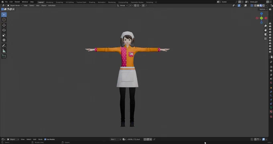This screenshot has height=144, width=273.
Task: Open viewport View menu
Action: coord(25,6)
